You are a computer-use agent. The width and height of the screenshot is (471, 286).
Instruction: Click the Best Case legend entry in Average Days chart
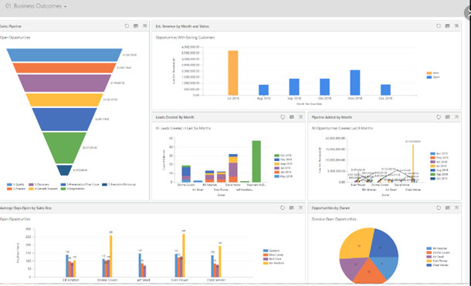tap(273, 259)
